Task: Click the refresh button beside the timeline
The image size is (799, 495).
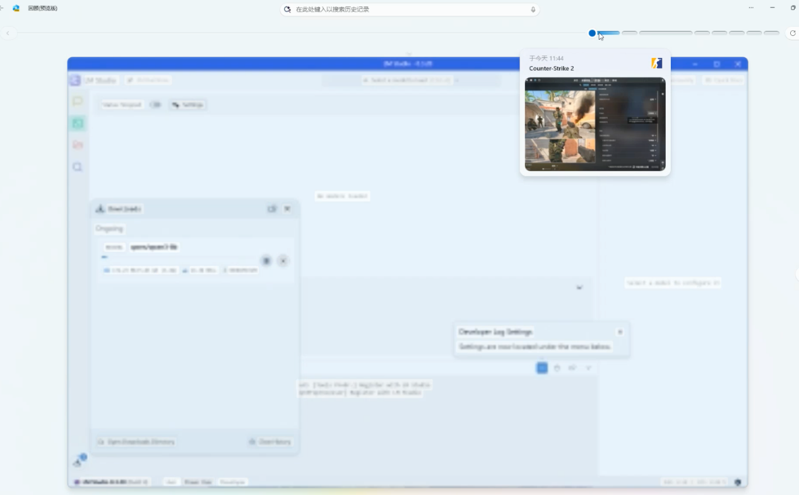Action: [793, 33]
